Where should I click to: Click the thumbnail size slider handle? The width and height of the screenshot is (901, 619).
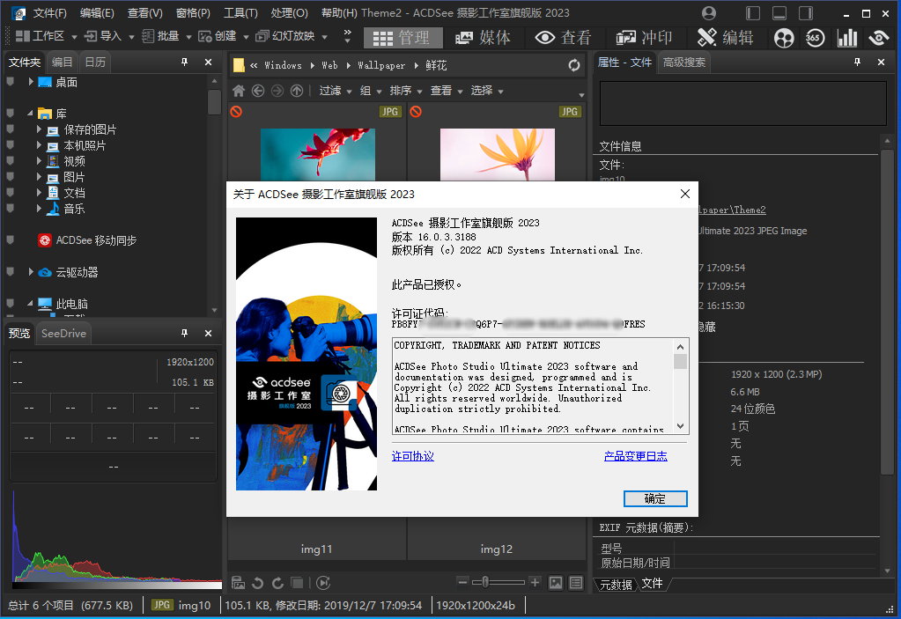click(485, 582)
